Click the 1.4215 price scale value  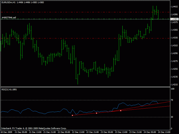click(174, 85)
